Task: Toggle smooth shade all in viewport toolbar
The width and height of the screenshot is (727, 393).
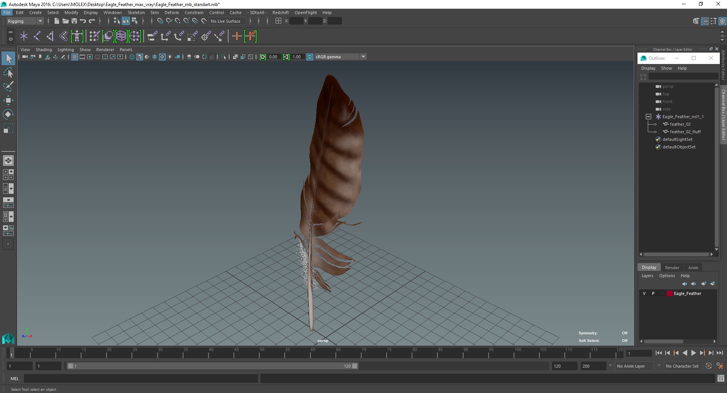Action: click(x=139, y=57)
